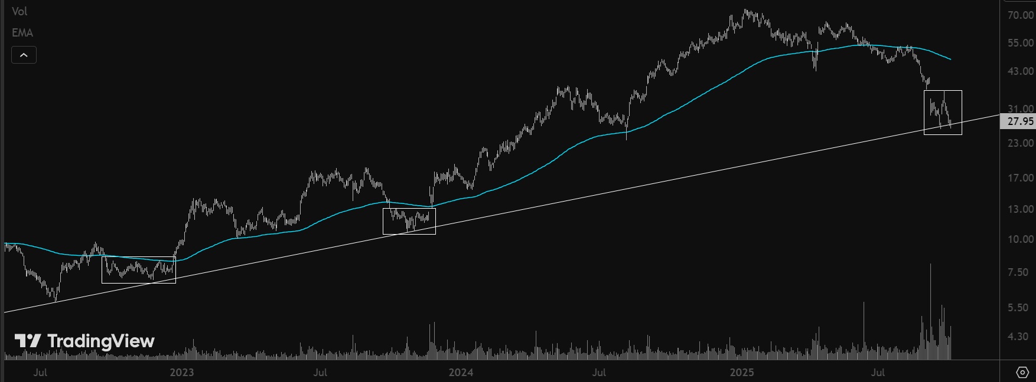Click the 2024 label on time axis
Image resolution: width=1036 pixels, height=382 pixels.
tap(461, 372)
